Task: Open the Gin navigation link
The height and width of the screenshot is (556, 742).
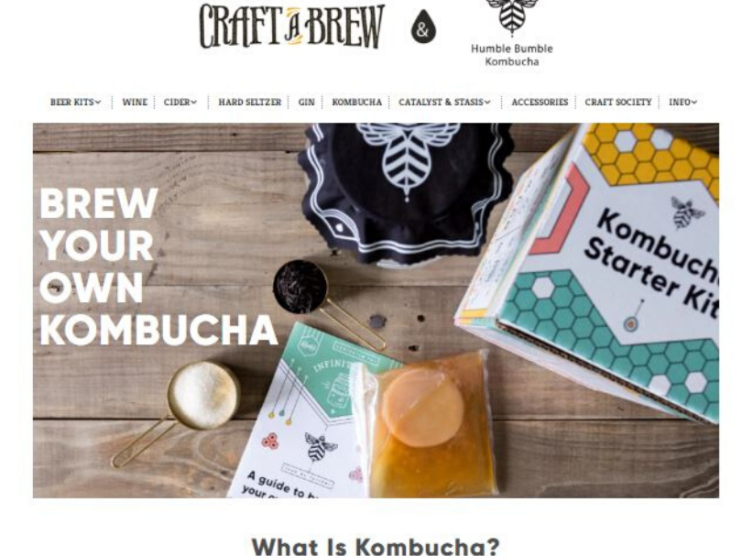Action: pos(306,102)
